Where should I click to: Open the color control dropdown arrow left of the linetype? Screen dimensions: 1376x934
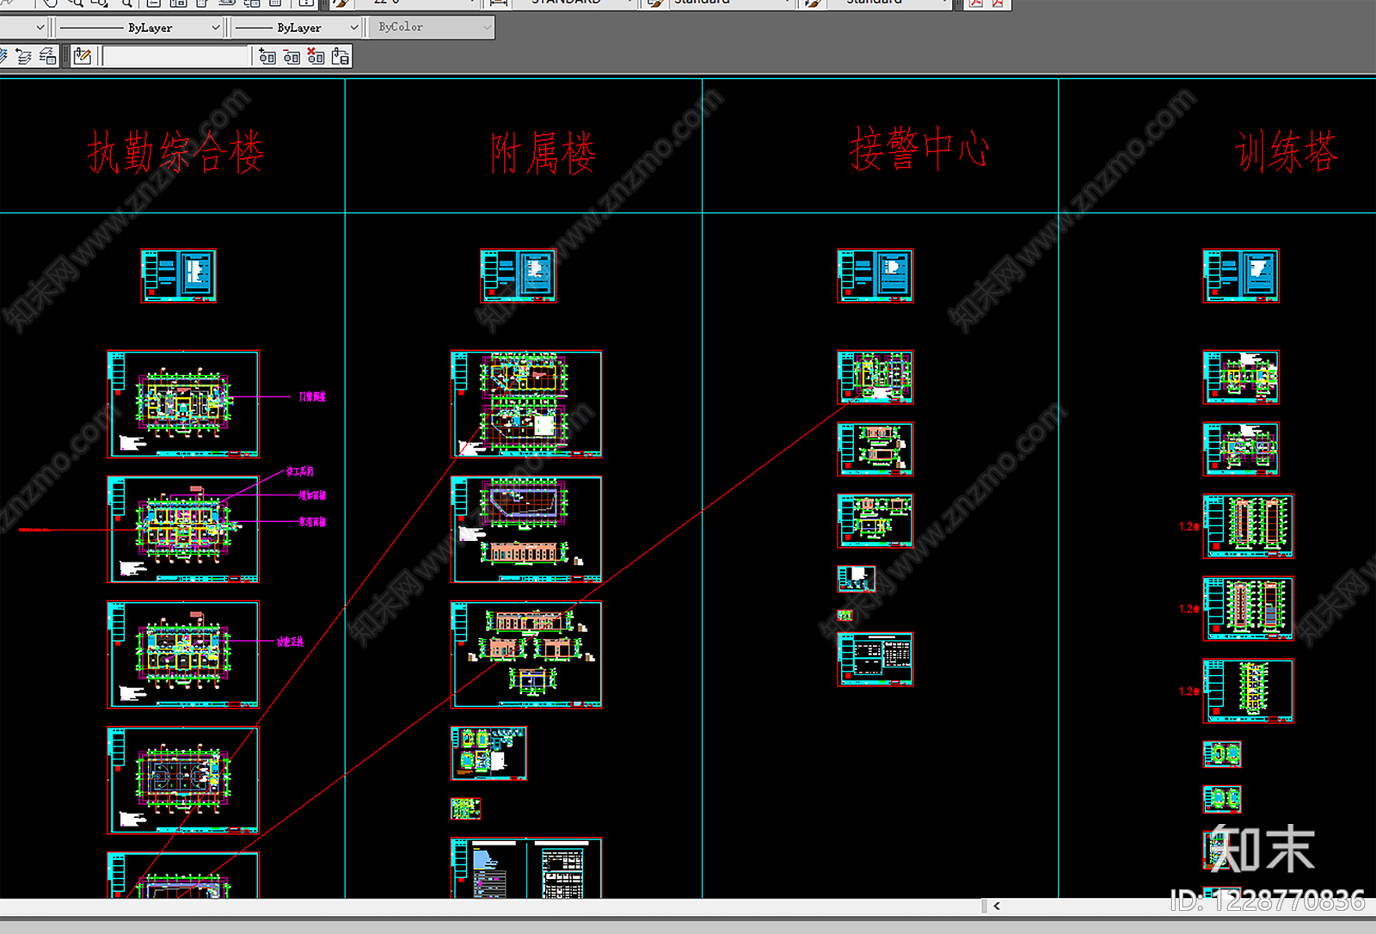pyautogui.click(x=40, y=28)
